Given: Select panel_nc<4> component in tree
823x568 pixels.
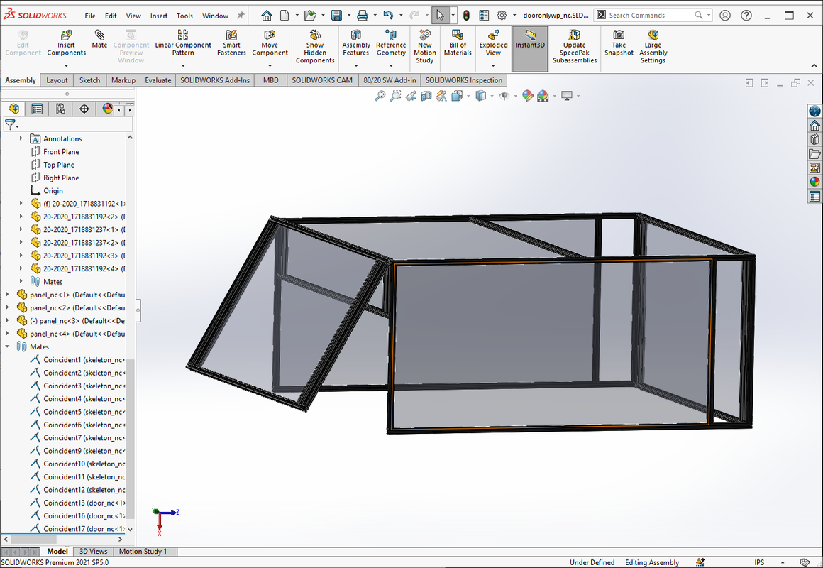Looking at the screenshot, I should pos(71,333).
